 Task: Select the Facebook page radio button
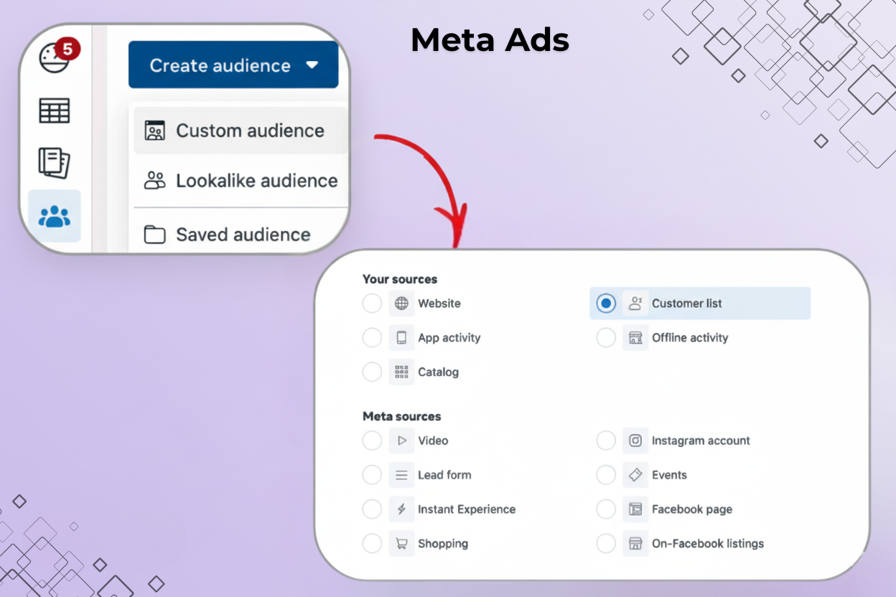point(607,509)
